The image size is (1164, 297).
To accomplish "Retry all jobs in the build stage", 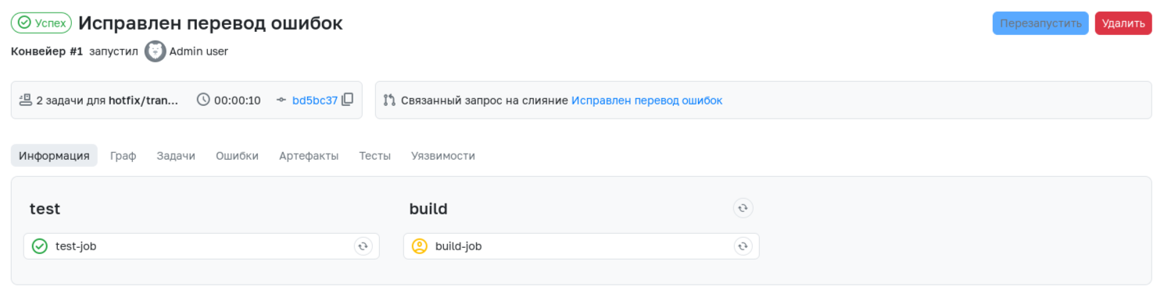I will point(743,208).
